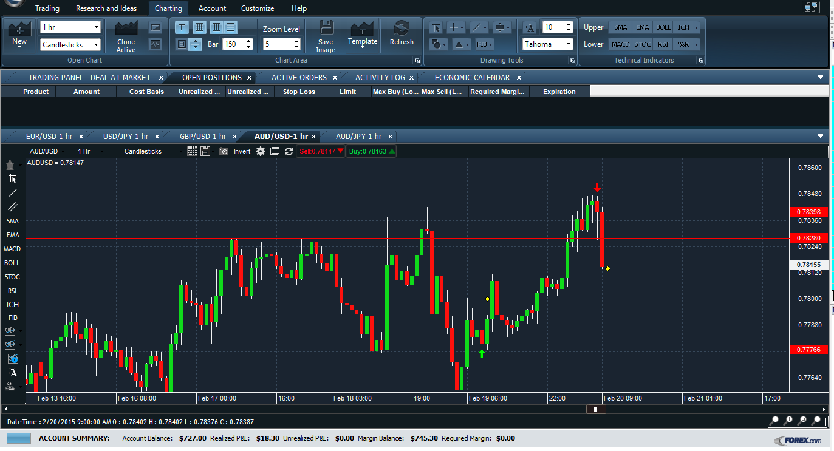The height and width of the screenshot is (451, 834).
Task: Expand the Lower indicators more arrow after %R
Action: coord(696,44)
